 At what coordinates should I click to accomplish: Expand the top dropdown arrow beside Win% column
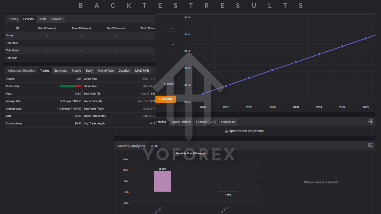[x=173, y=29]
